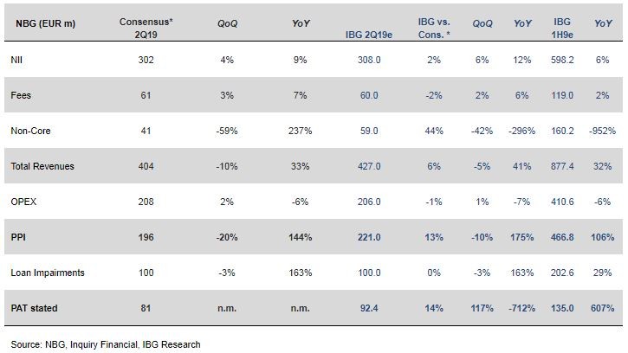Click the PPI row label

pos(16,235)
